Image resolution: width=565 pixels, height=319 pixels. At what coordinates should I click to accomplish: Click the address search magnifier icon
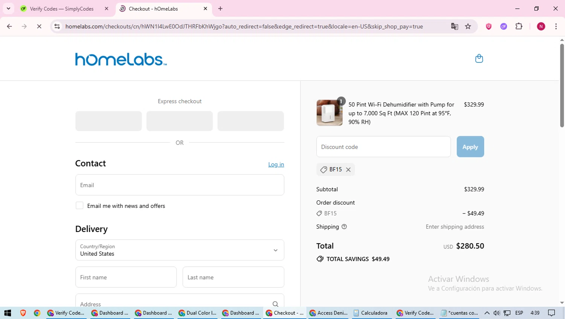275,304
